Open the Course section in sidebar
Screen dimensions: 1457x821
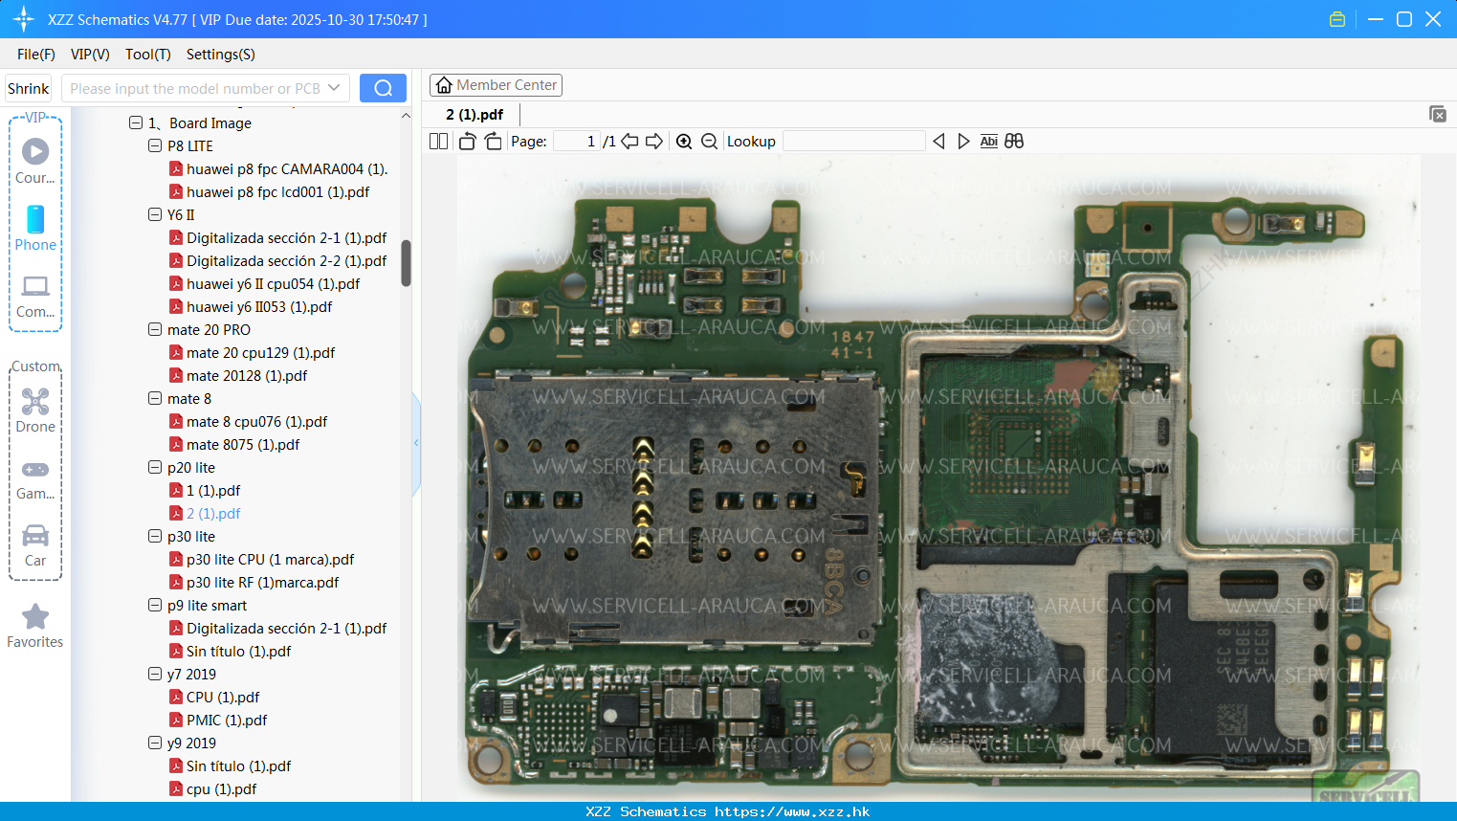point(35,161)
